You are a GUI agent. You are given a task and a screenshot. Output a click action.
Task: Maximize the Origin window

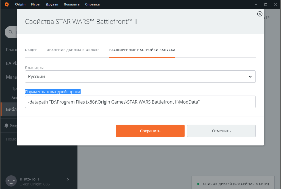(266, 4)
